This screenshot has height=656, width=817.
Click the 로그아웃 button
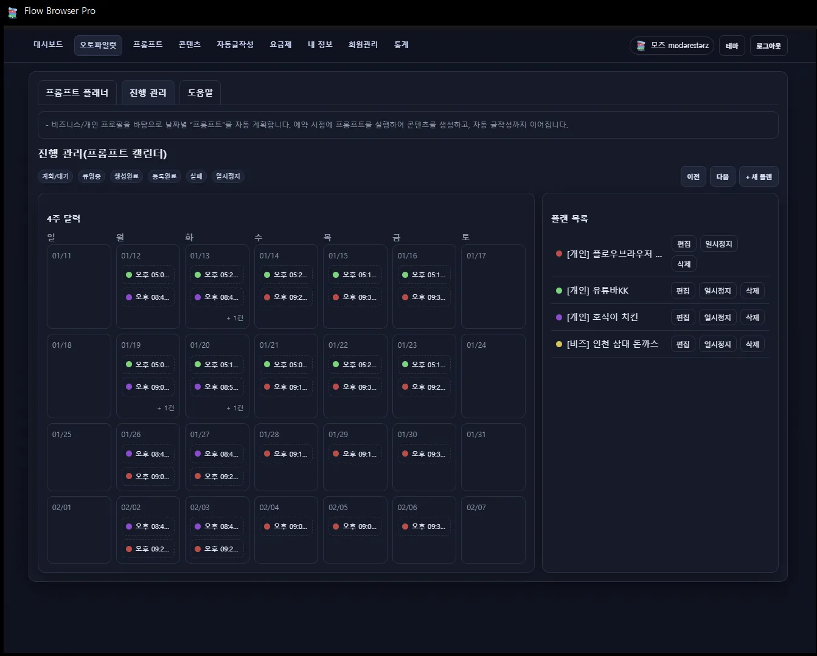coord(768,45)
